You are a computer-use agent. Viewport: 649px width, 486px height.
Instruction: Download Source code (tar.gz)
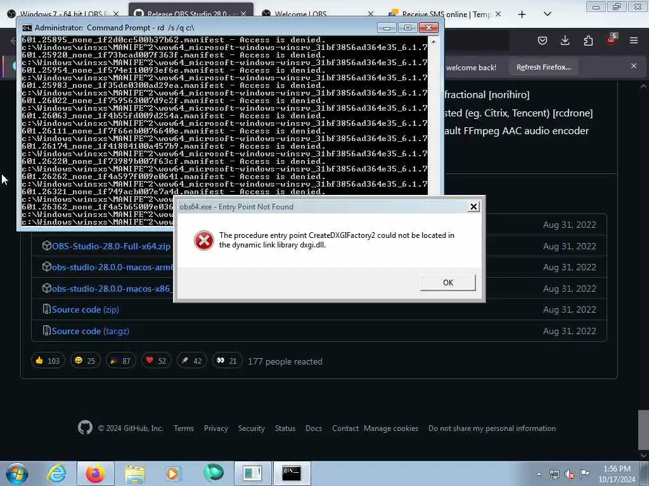pyautogui.click(x=90, y=331)
